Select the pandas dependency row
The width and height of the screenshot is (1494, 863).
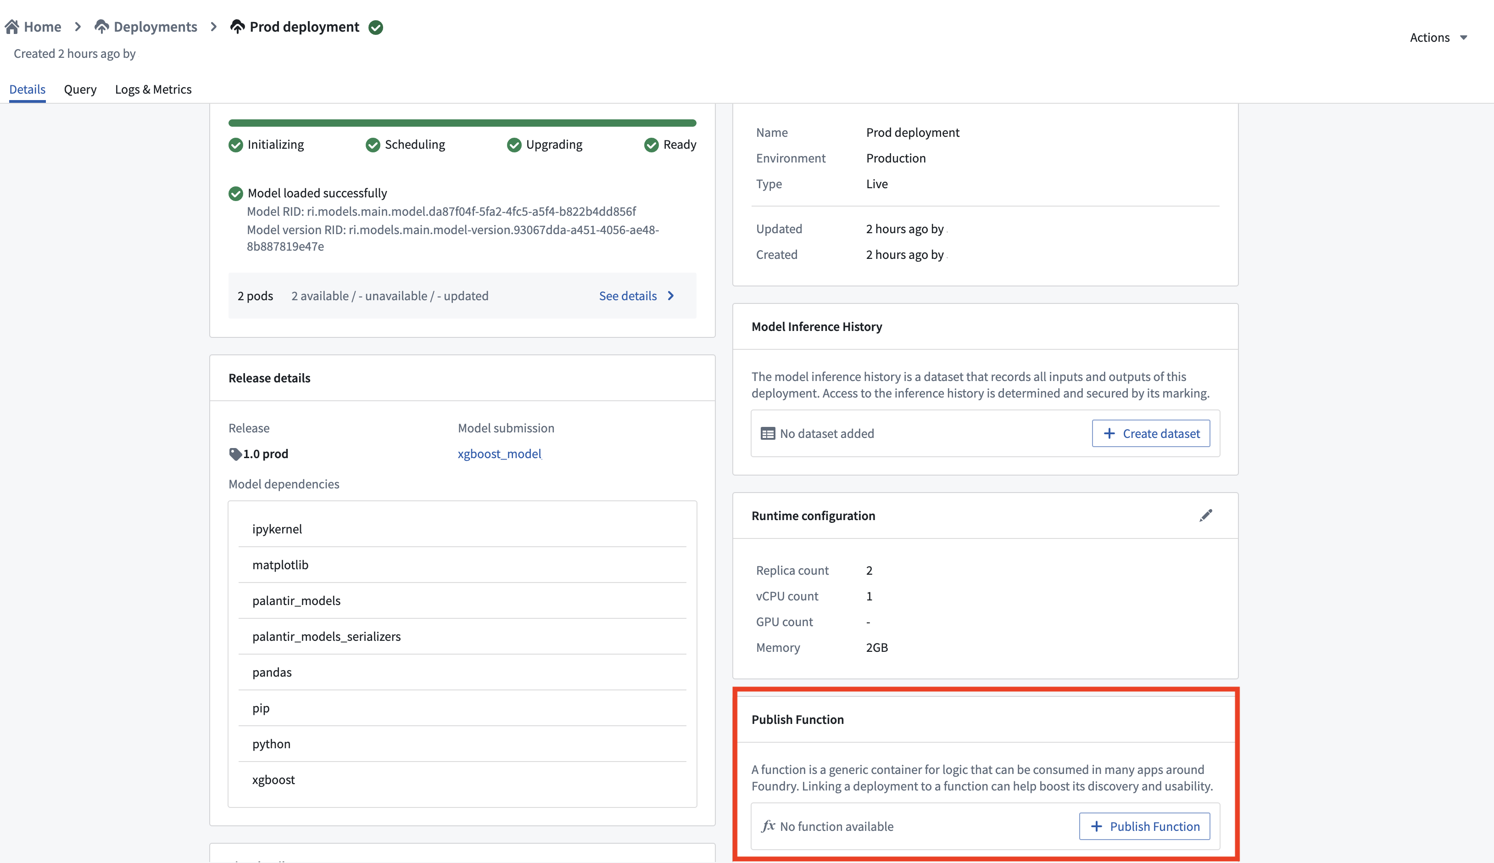(x=463, y=672)
